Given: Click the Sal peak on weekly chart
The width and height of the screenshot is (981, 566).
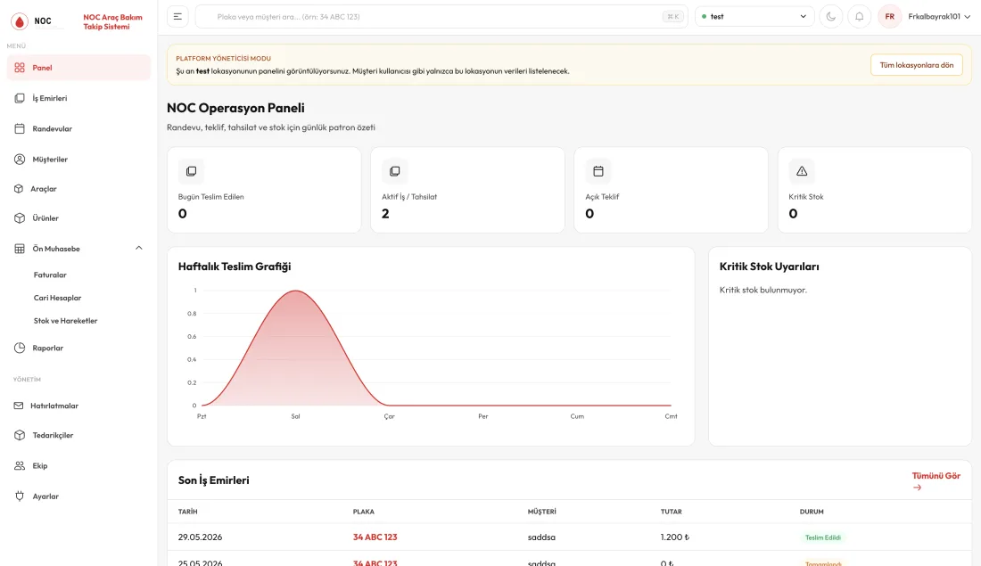Looking at the screenshot, I should coord(295,291).
